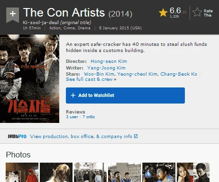This screenshot has height=182, width=219.
Task: Click the watchlist ribbon plus icon
Action: click(x=12, y=15)
